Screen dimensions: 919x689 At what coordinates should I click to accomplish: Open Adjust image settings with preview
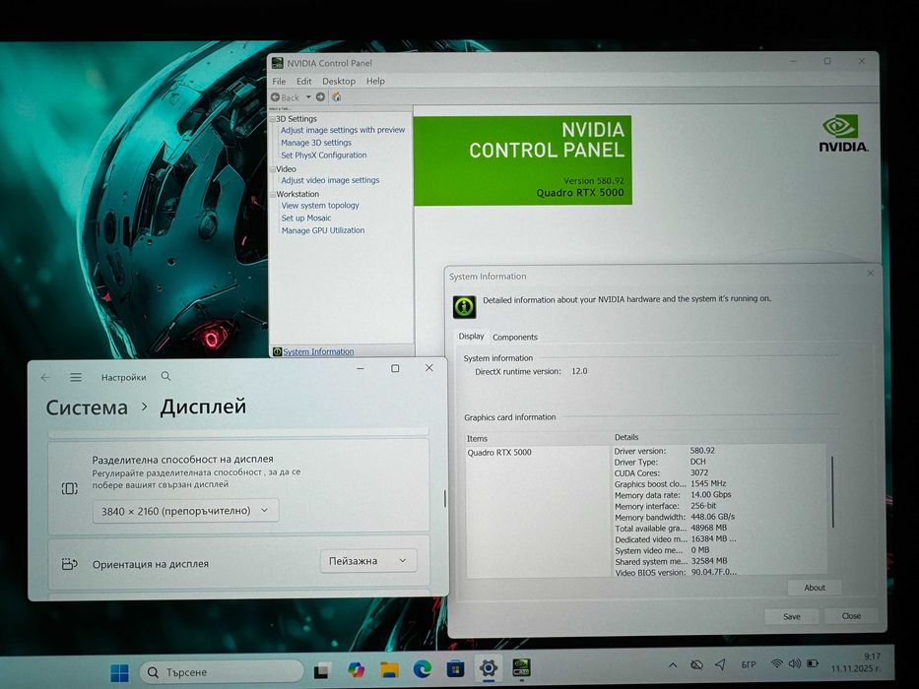coord(343,130)
